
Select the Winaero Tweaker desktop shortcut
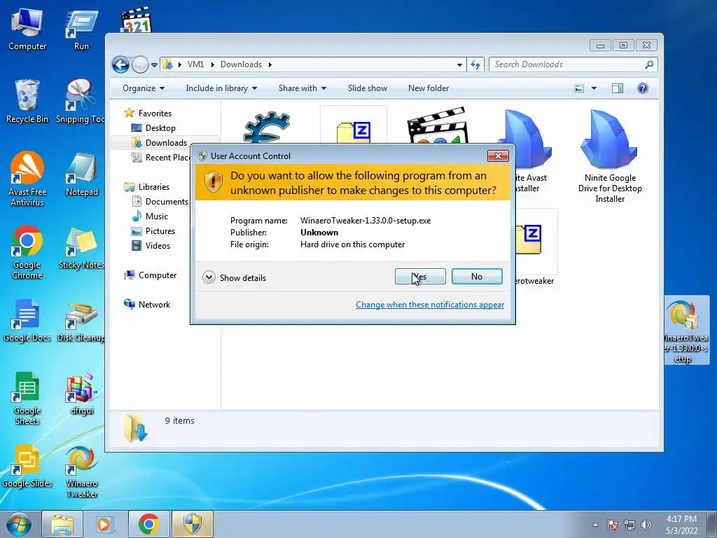81,471
